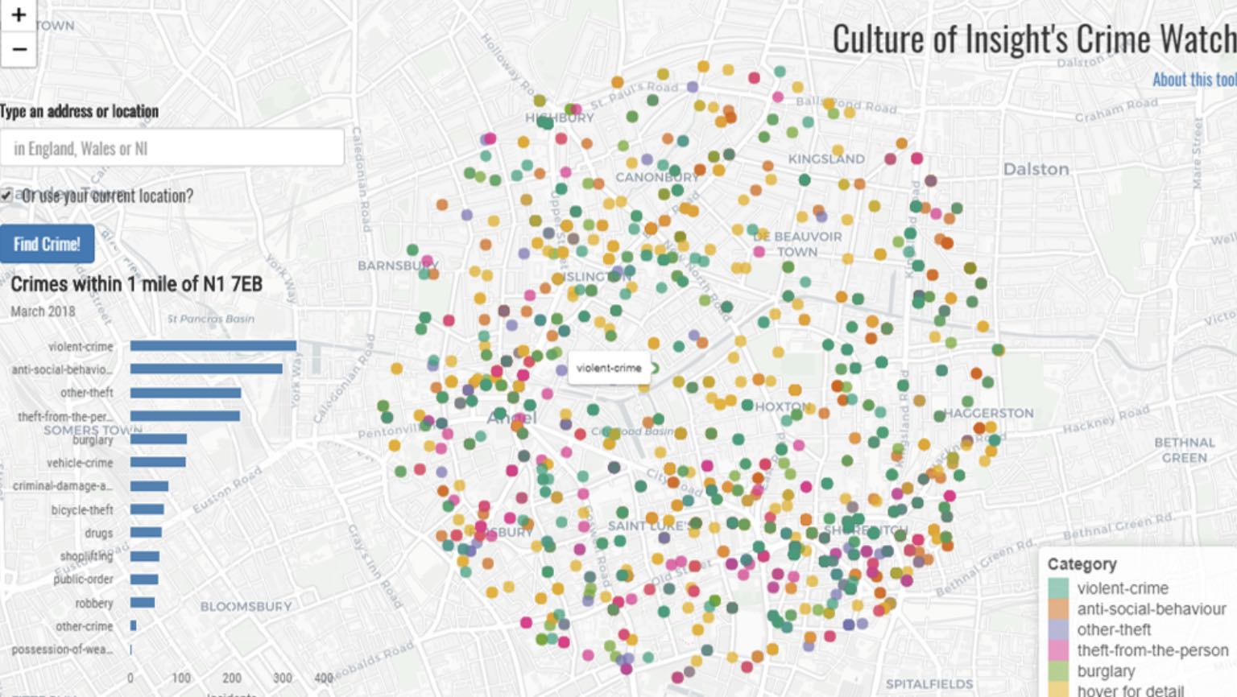Click the address or location input field
Image resolution: width=1237 pixels, height=697 pixels.
coord(172,148)
